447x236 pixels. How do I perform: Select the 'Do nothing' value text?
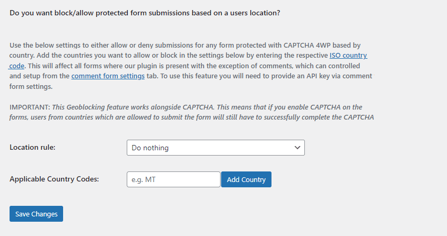[x=150, y=148]
